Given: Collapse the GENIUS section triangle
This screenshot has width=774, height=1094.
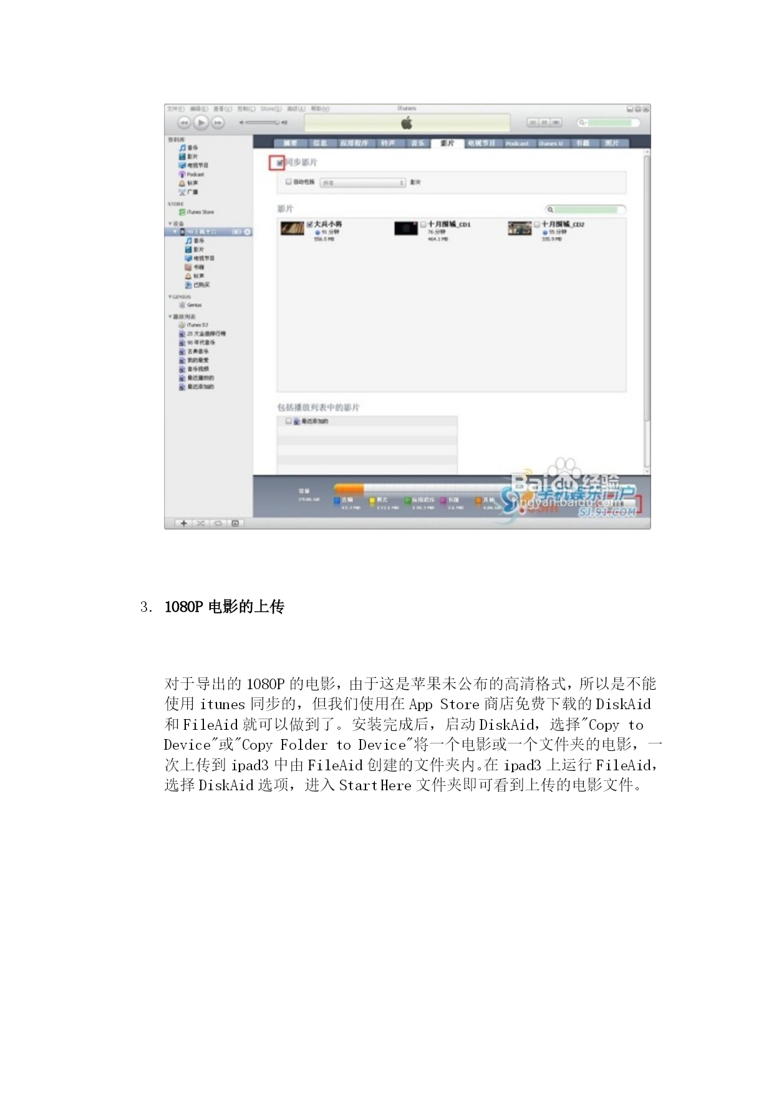Looking at the screenshot, I should click(170, 297).
